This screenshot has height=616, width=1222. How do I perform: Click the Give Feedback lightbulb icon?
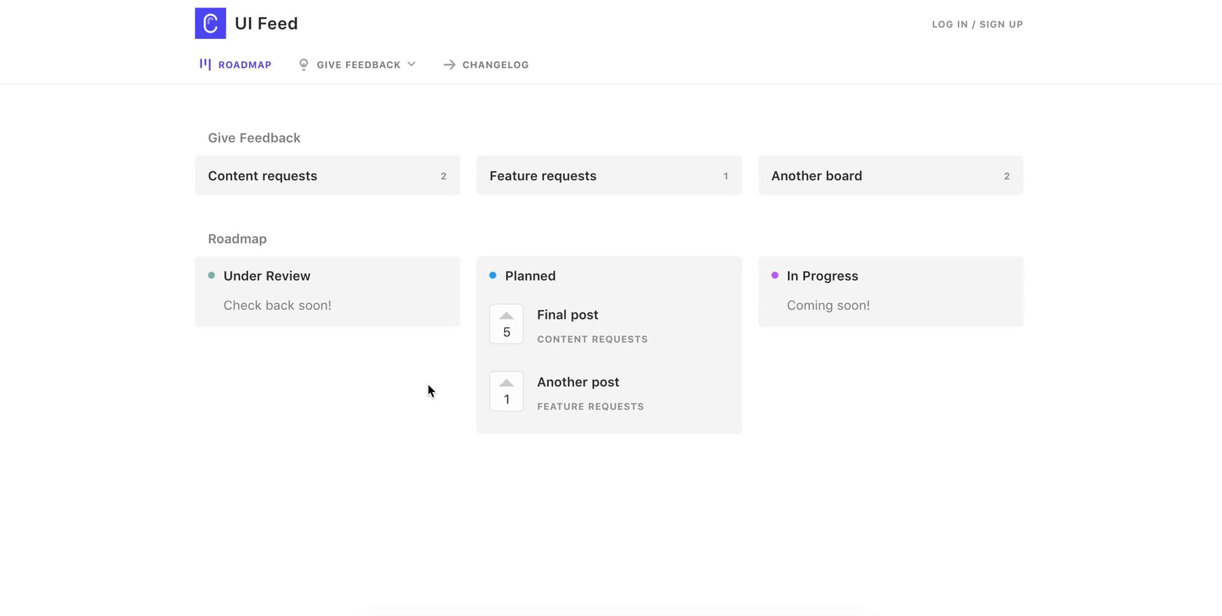pos(304,64)
